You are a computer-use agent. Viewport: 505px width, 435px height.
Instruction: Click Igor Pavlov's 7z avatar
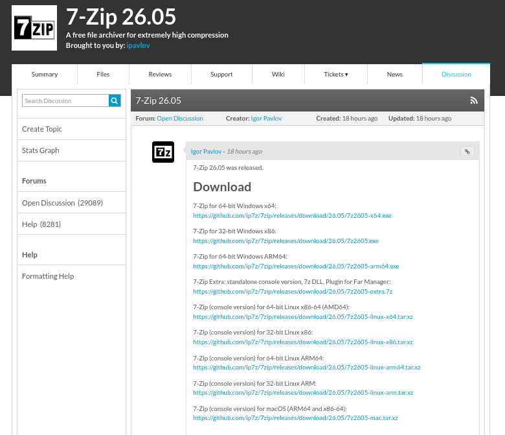163,152
